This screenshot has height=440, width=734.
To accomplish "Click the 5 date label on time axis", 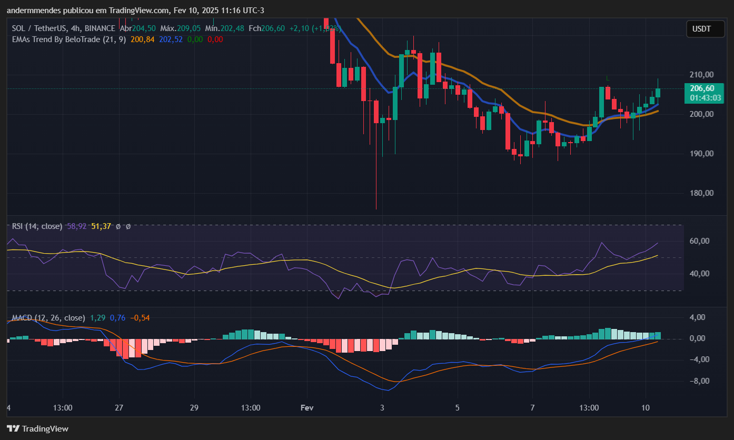I will [x=458, y=408].
